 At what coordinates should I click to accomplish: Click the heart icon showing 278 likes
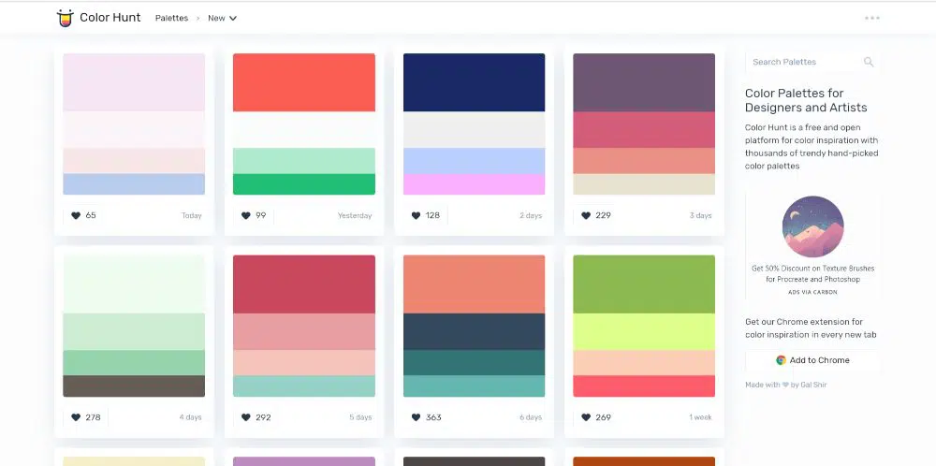[x=77, y=417]
